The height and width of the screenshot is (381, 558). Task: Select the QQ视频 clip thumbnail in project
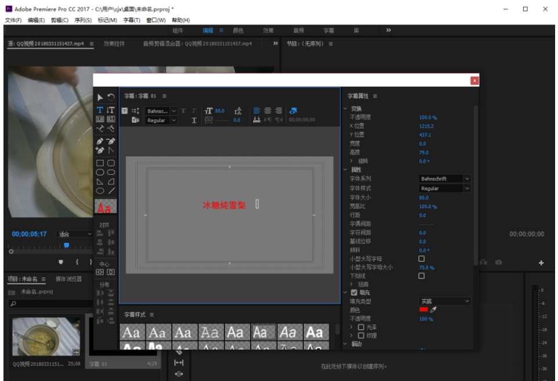click(46, 337)
